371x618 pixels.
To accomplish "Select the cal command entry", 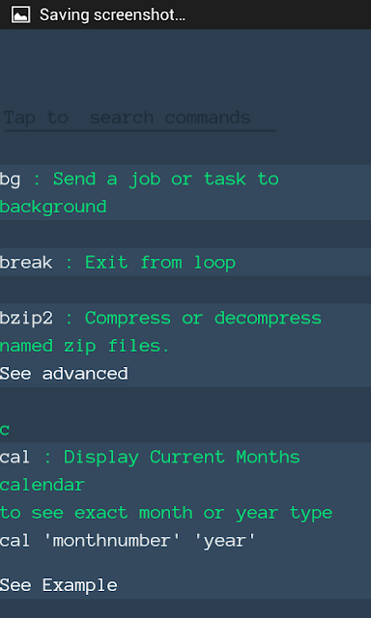I will 185,520.
